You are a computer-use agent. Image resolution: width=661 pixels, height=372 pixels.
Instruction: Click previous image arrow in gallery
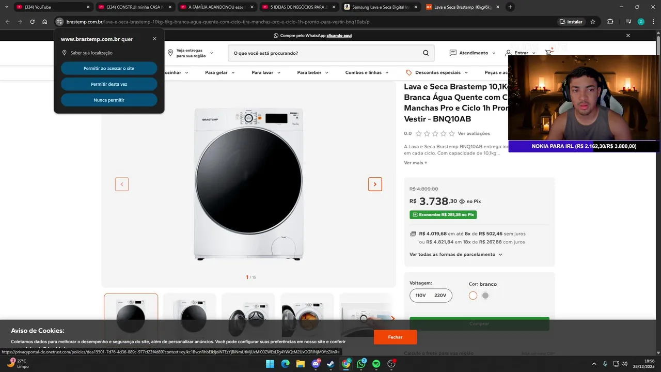(122, 184)
